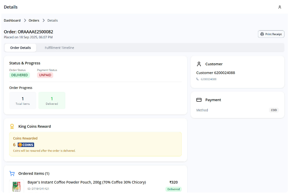Click the Total Items progress tile

coord(23,101)
